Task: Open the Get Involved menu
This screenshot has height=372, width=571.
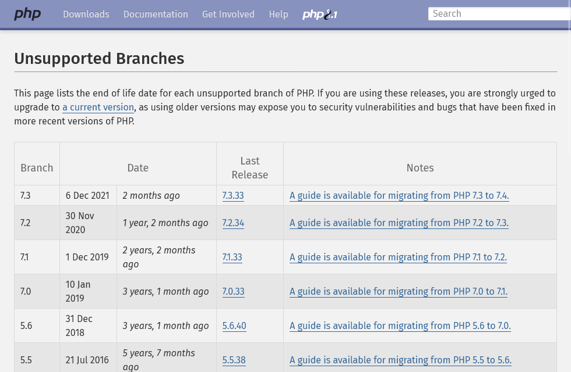Action: tap(228, 14)
